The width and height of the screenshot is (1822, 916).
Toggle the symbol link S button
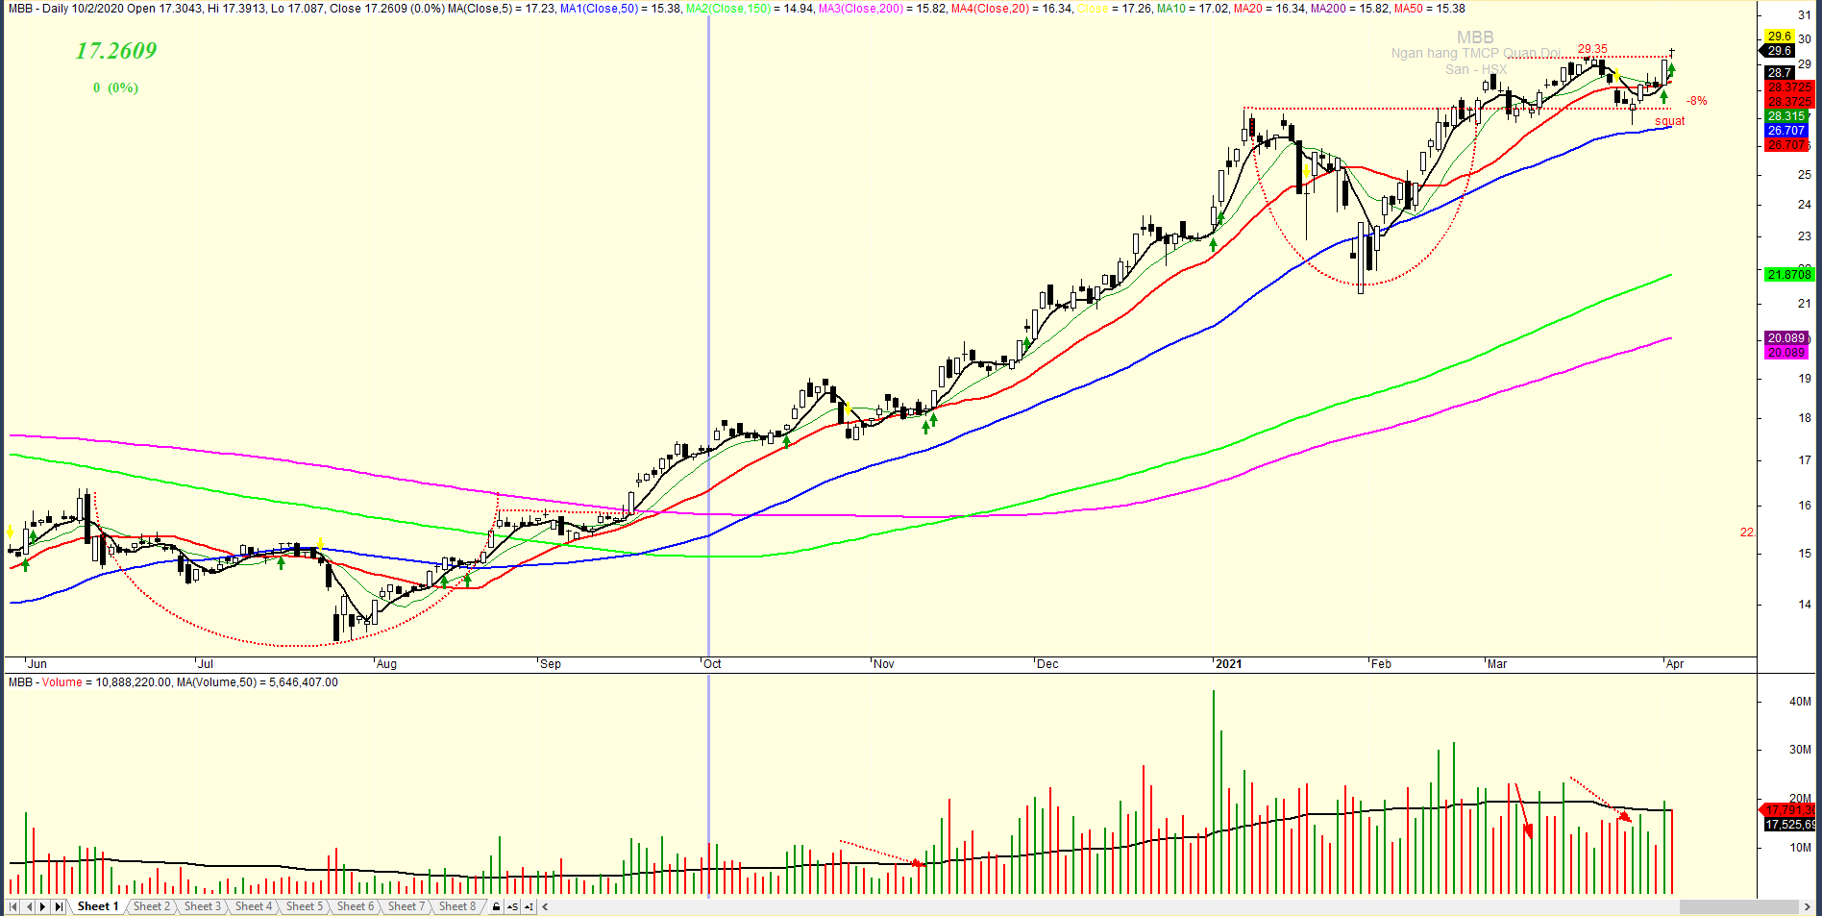(x=511, y=906)
